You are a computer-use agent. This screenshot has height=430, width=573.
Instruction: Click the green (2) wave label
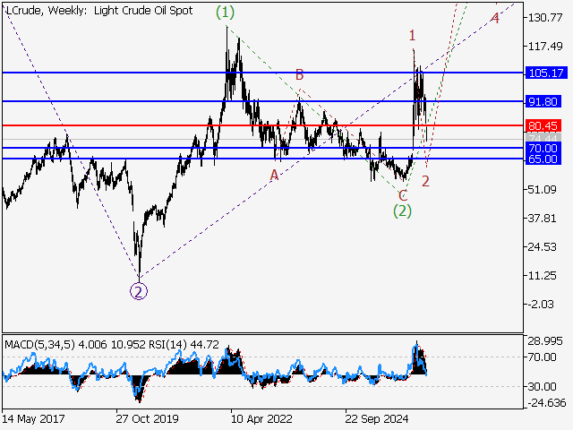[402, 211]
